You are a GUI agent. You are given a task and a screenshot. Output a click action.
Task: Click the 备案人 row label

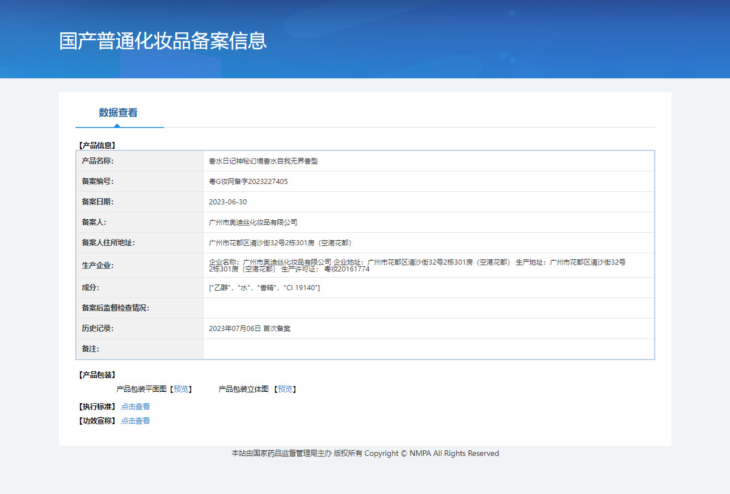click(x=94, y=223)
